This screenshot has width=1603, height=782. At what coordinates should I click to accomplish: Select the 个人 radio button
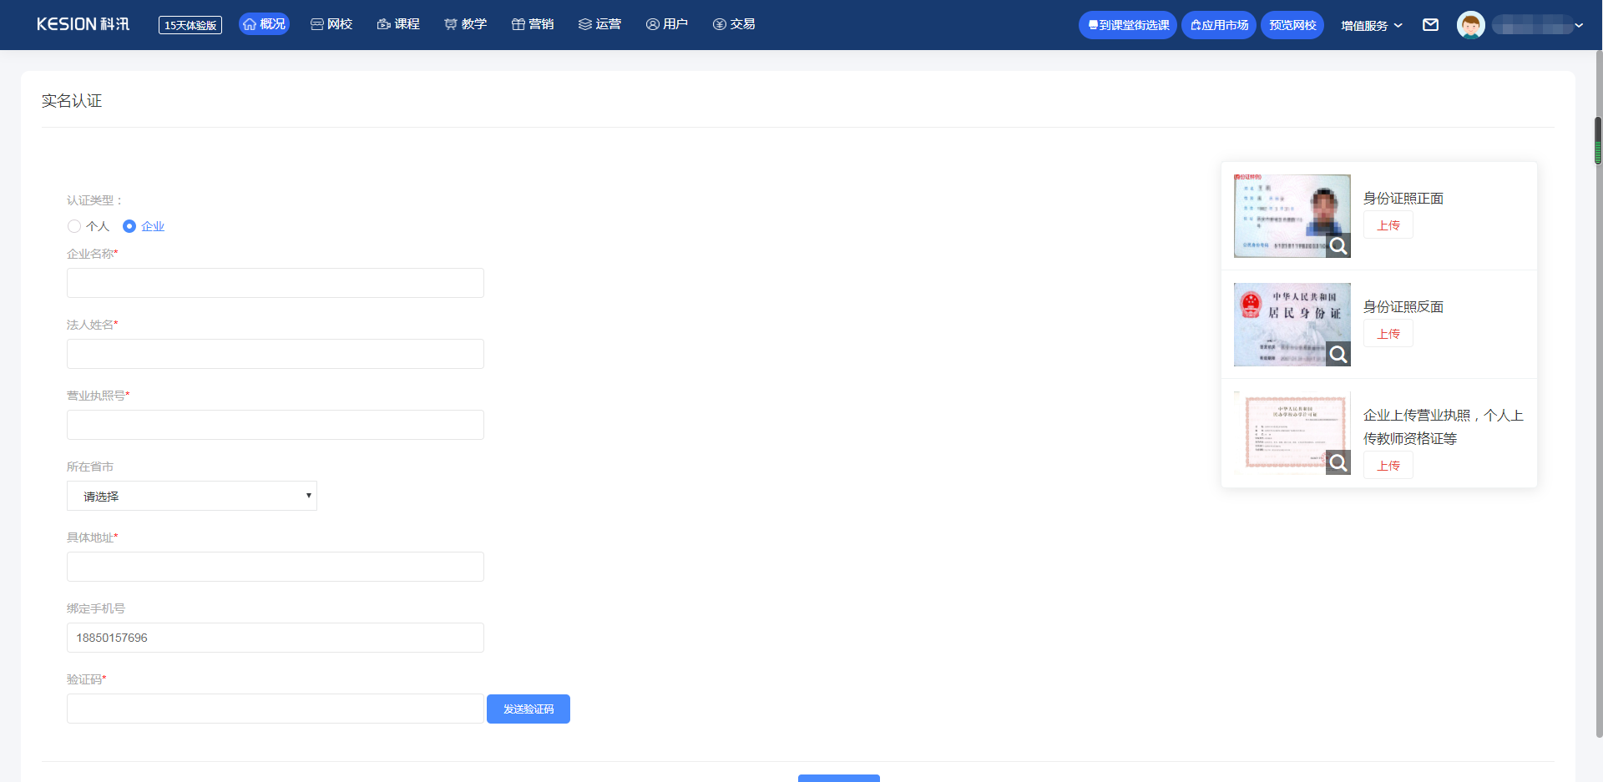74,226
